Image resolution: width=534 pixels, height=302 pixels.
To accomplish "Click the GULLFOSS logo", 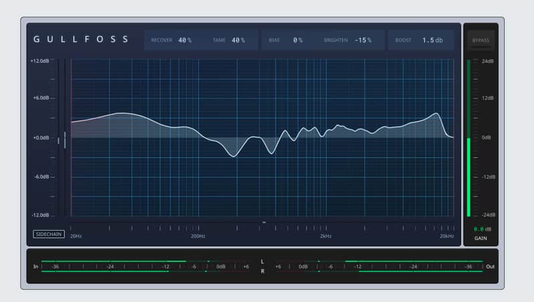I will click(x=81, y=39).
